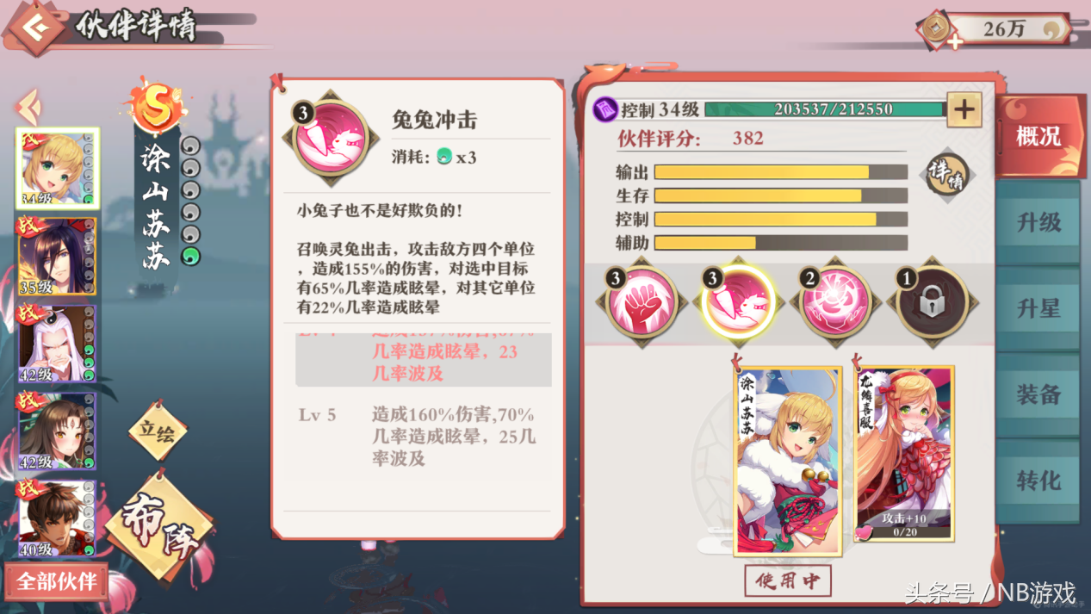Screen dimensions: 1091x614
Task: Select the red fist skill icon
Action: pos(639,302)
